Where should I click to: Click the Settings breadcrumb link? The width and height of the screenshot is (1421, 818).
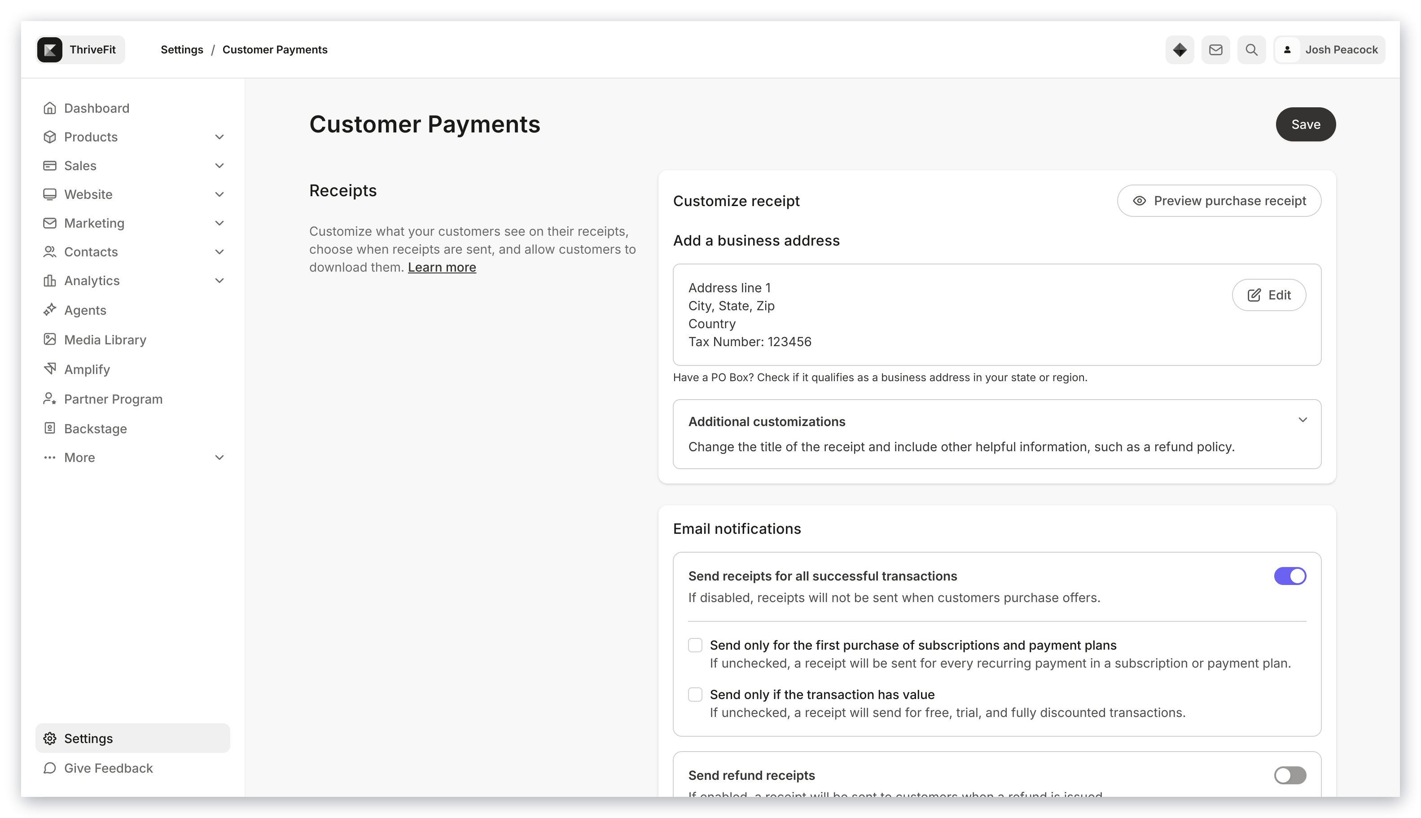[182, 49]
